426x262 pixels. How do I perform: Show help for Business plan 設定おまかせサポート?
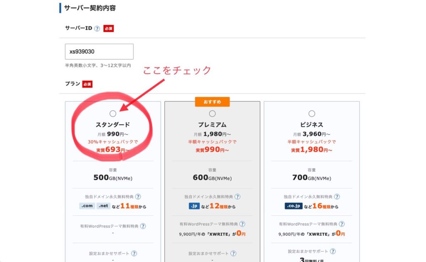point(333,252)
